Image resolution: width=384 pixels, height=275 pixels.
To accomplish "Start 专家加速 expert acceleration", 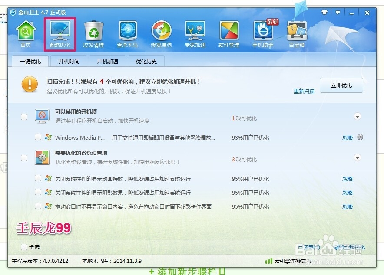I will point(195,33).
